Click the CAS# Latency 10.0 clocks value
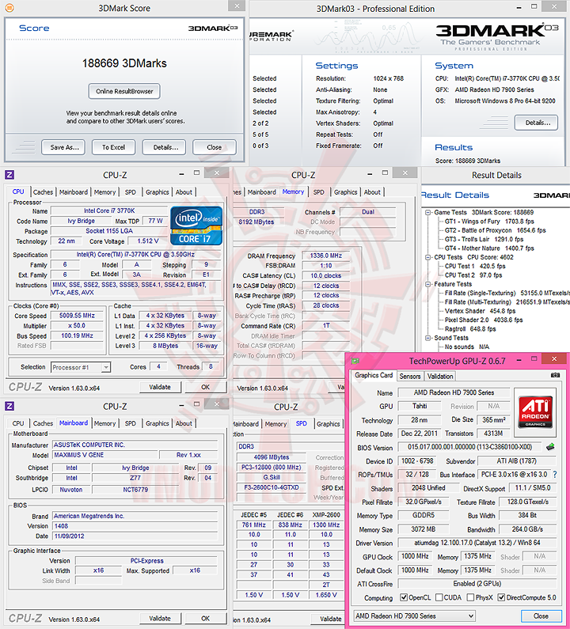 [x=326, y=275]
